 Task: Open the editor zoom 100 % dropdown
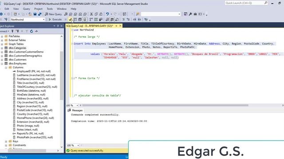[77, 105]
